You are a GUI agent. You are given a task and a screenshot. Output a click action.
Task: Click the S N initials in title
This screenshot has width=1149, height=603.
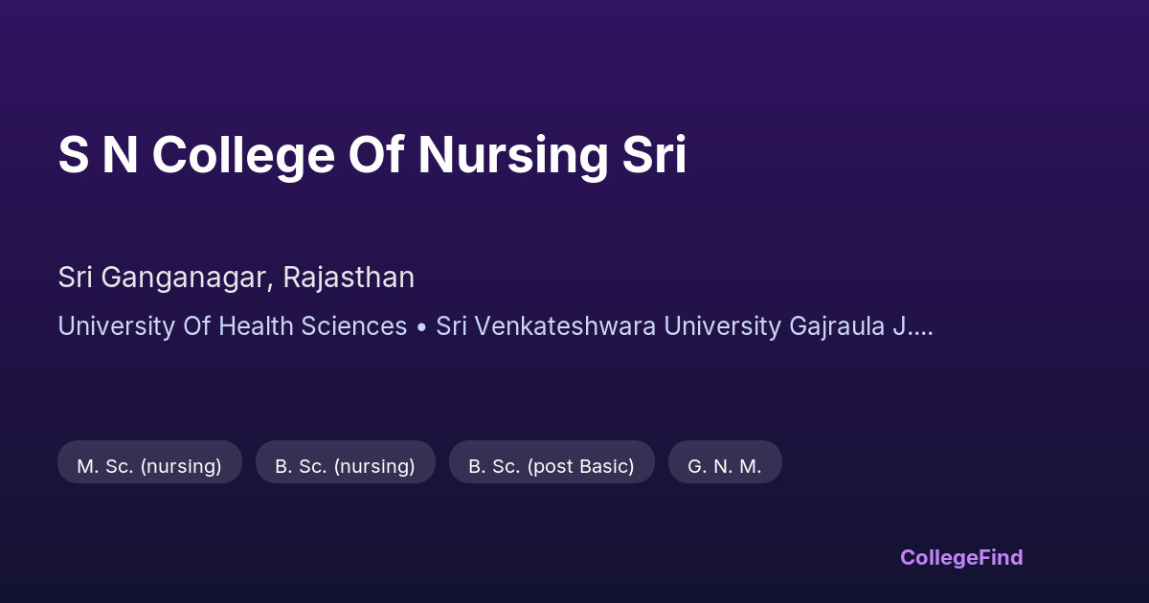98,156
